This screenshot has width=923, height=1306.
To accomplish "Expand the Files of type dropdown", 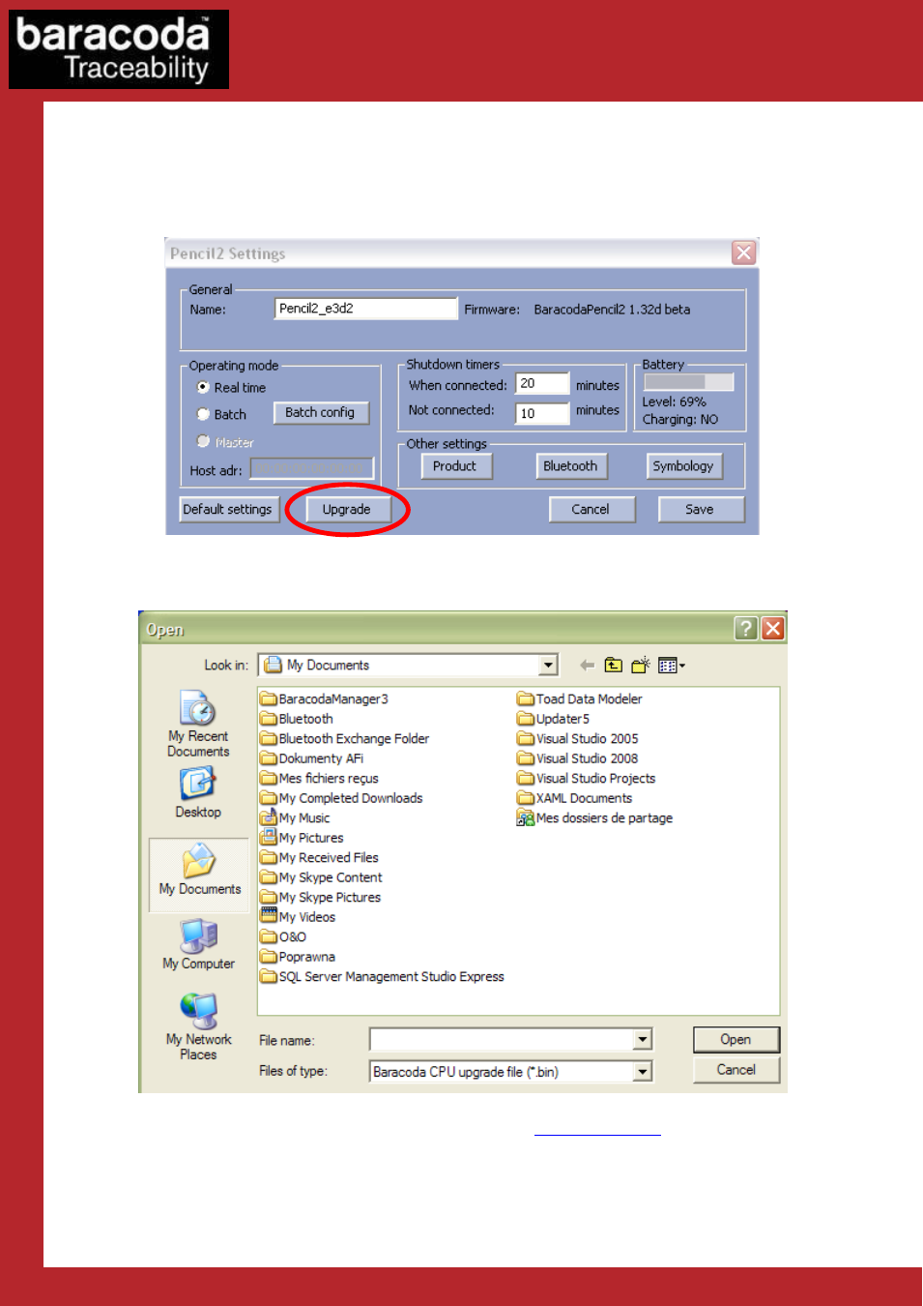I will [x=643, y=1072].
